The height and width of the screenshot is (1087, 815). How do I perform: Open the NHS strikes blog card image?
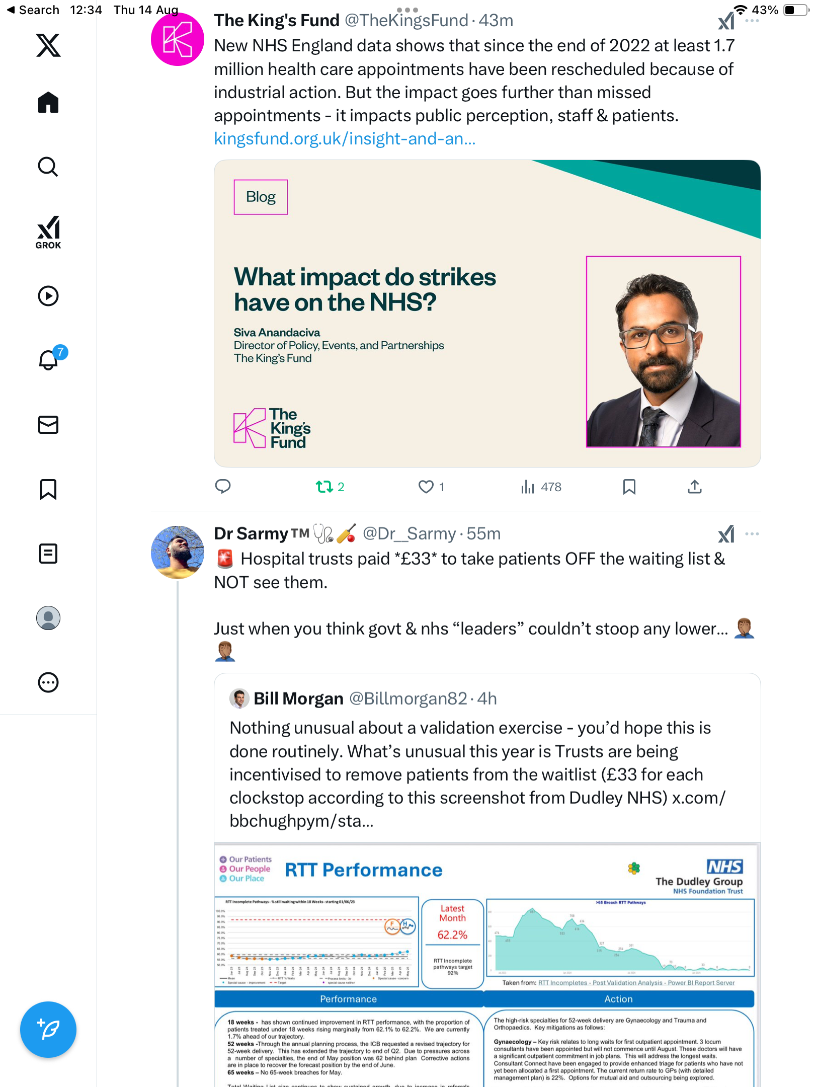pyautogui.click(x=487, y=313)
